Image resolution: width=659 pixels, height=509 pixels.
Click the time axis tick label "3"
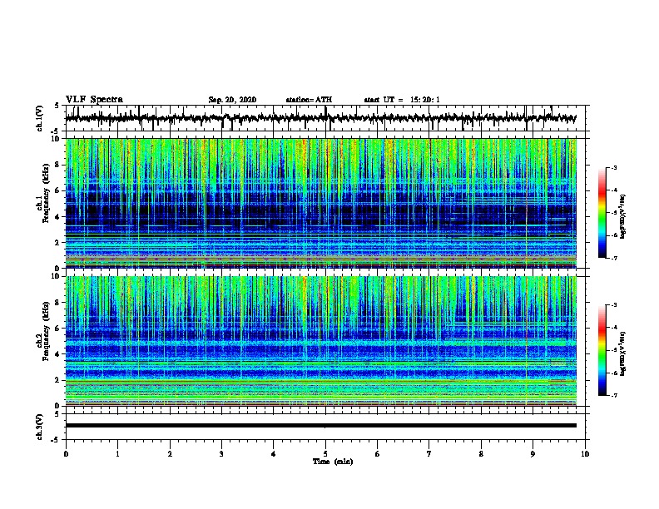tap(221, 454)
